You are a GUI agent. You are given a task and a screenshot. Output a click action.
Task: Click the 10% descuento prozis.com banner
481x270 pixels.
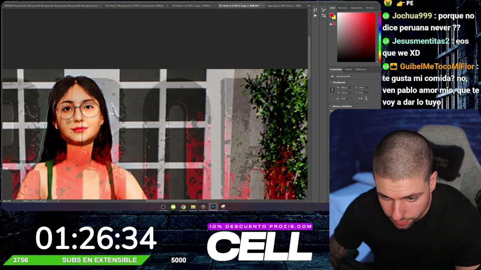[260, 226]
